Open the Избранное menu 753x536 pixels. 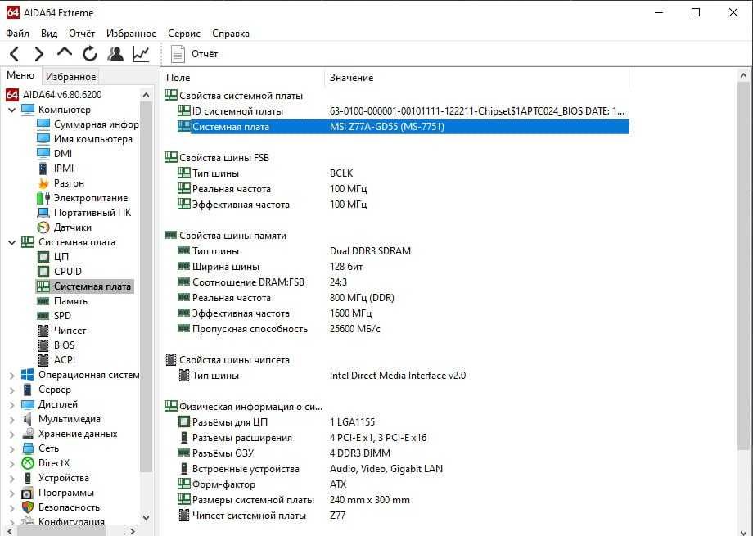tap(131, 34)
